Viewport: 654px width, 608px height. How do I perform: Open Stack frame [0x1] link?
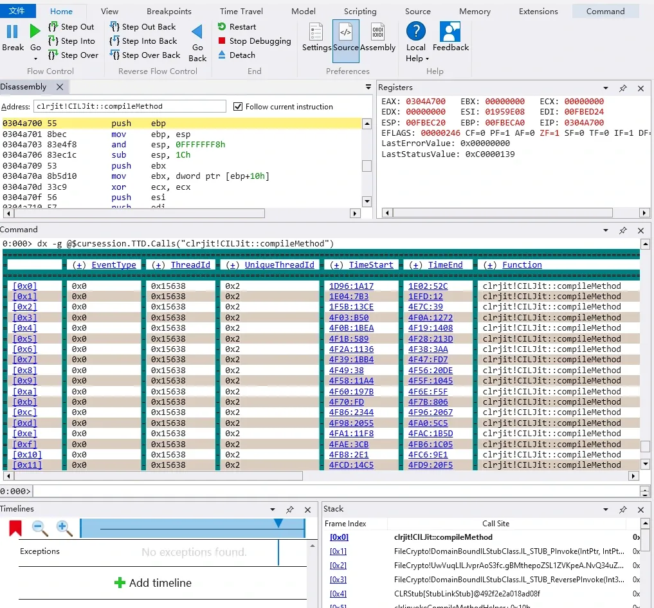(x=338, y=551)
